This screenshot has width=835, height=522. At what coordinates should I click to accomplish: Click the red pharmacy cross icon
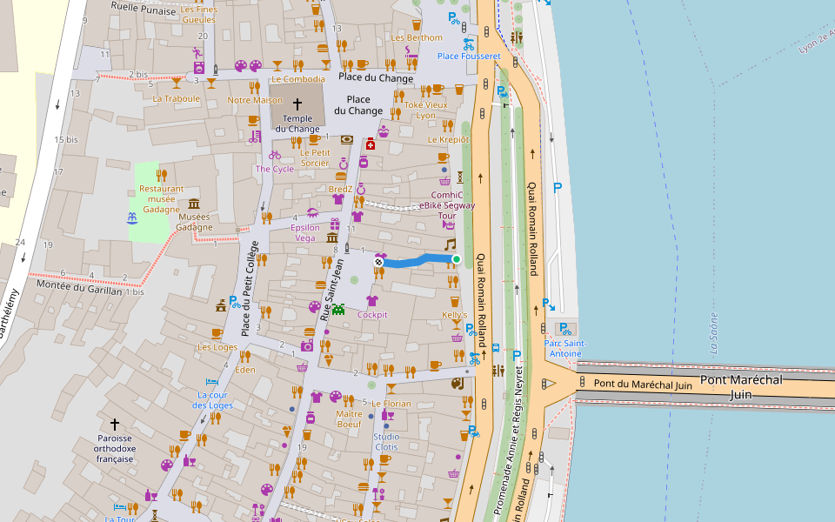click(x=370, y=143)
